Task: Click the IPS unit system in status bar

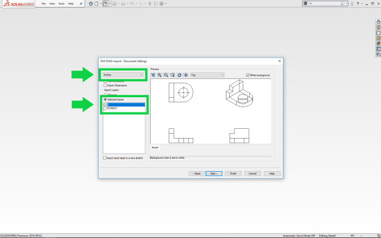Action: pyautogui.click(x=352, y=236)
